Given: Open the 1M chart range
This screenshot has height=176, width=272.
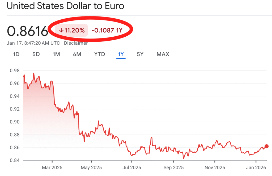Looking at the screenshot, I should click(x=56, y=54).
